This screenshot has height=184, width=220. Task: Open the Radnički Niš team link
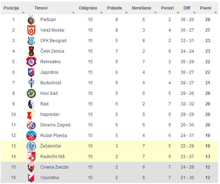(53, 157)
